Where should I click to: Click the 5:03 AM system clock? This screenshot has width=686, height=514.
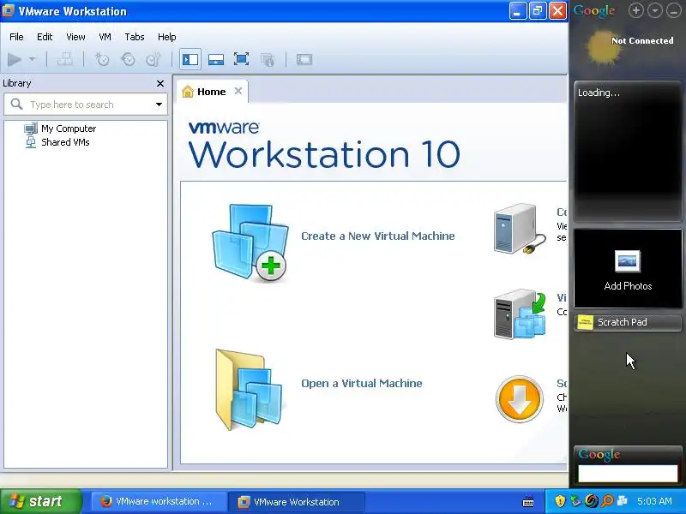tap(654, 501)
